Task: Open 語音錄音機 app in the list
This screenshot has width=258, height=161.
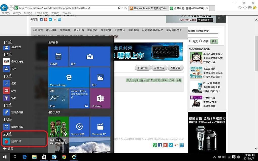Action: (24, 112)
